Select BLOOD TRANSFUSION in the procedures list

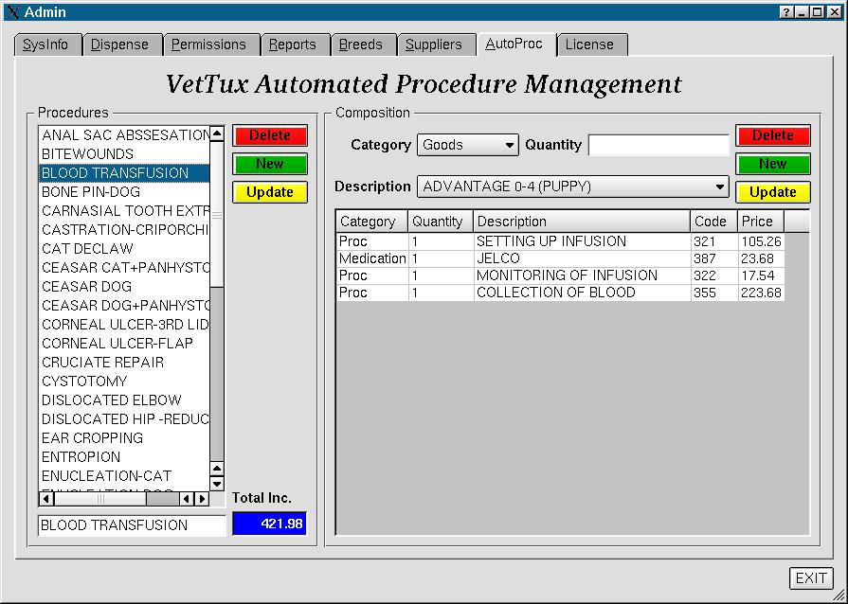point(124,173)
